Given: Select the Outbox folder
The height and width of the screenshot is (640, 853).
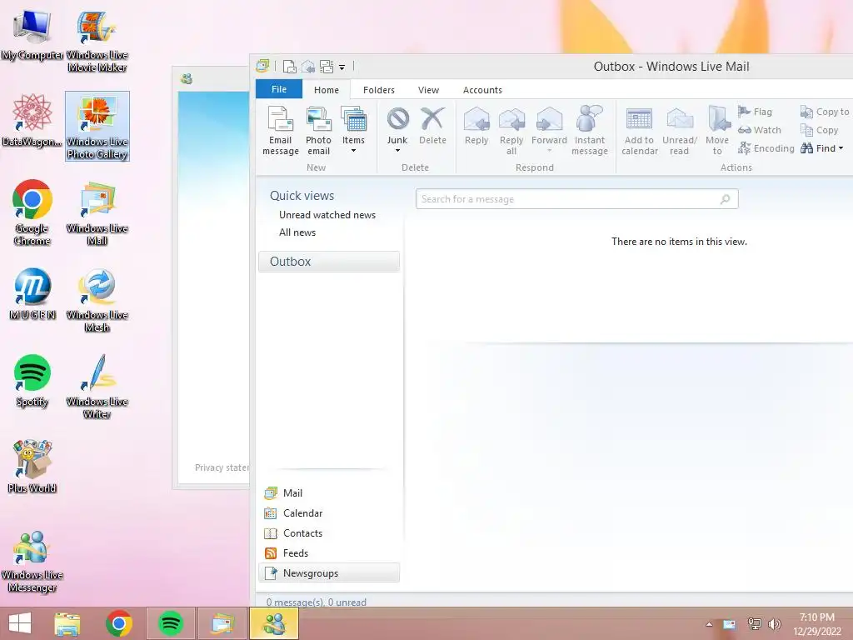Looking at the screenshot, I should tap(329, 261).
